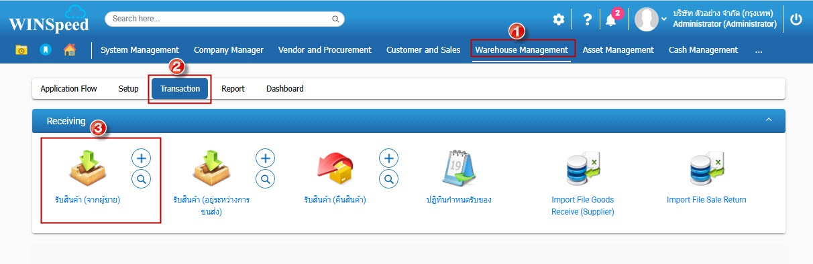Expand user account dropdown arrow
Screen dimensions: 813x264
[664, 19]
